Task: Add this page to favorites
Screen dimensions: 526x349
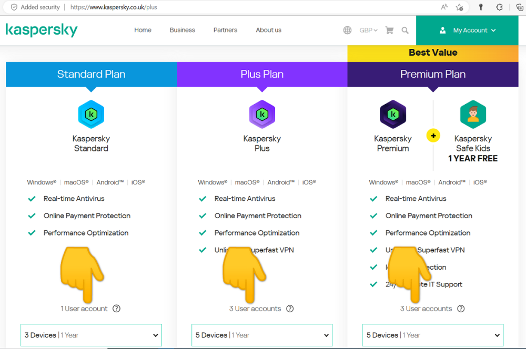Action: point(460,7)
